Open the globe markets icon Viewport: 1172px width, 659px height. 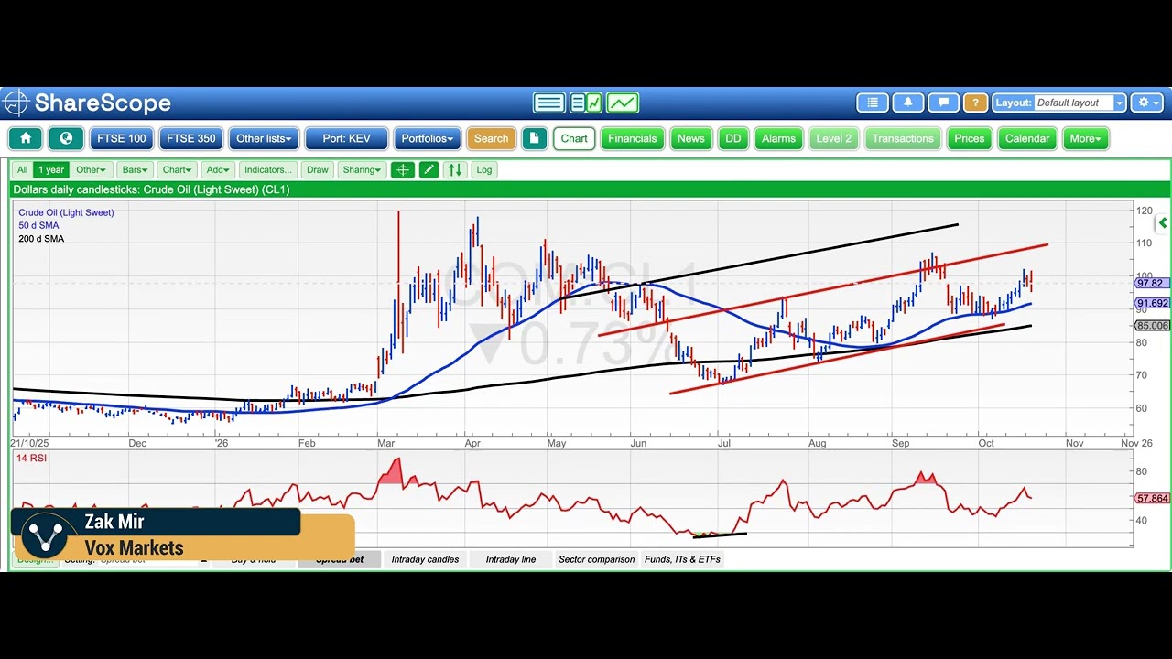tap(66, 139)
